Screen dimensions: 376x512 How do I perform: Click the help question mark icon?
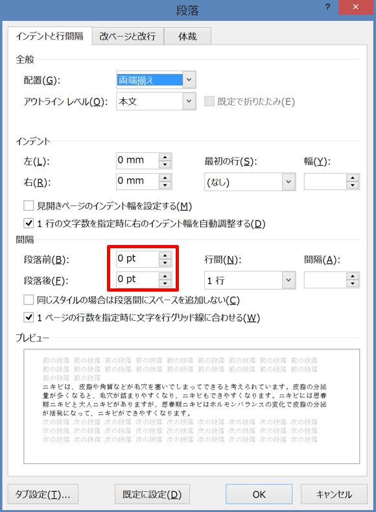327,7
